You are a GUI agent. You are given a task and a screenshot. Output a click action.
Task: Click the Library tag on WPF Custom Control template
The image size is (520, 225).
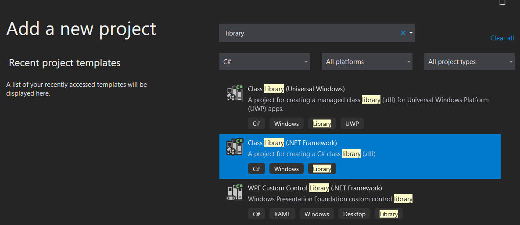click(389, 214)
